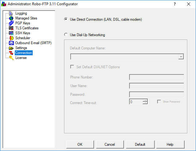Click the Cancel button
This screenshot has width=196, height=151.
[110, 145]
